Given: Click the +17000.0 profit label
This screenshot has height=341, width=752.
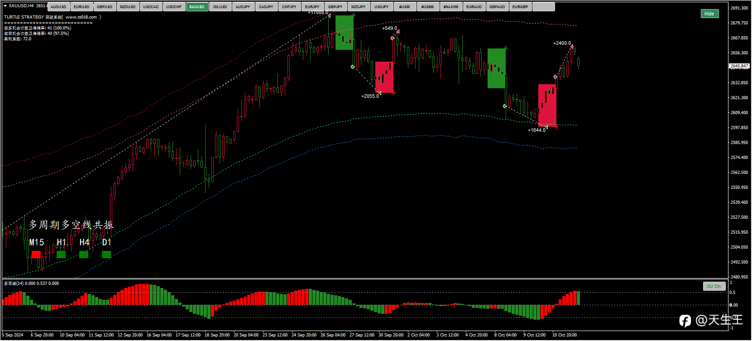Looking at the screenshot, I should click(317, 12).
